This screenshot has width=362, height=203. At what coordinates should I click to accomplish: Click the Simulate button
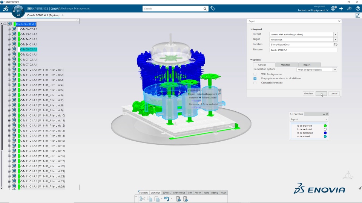pos(308,94)
